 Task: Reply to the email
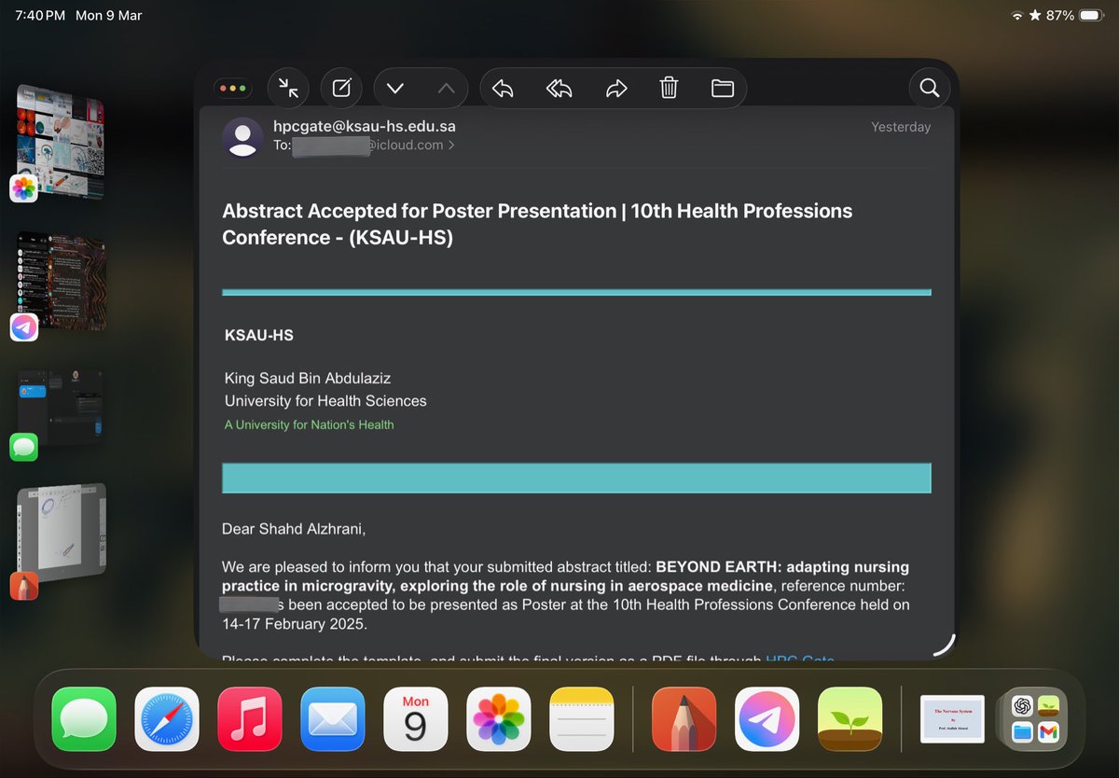pyautogui.click(x=503, y=89)
